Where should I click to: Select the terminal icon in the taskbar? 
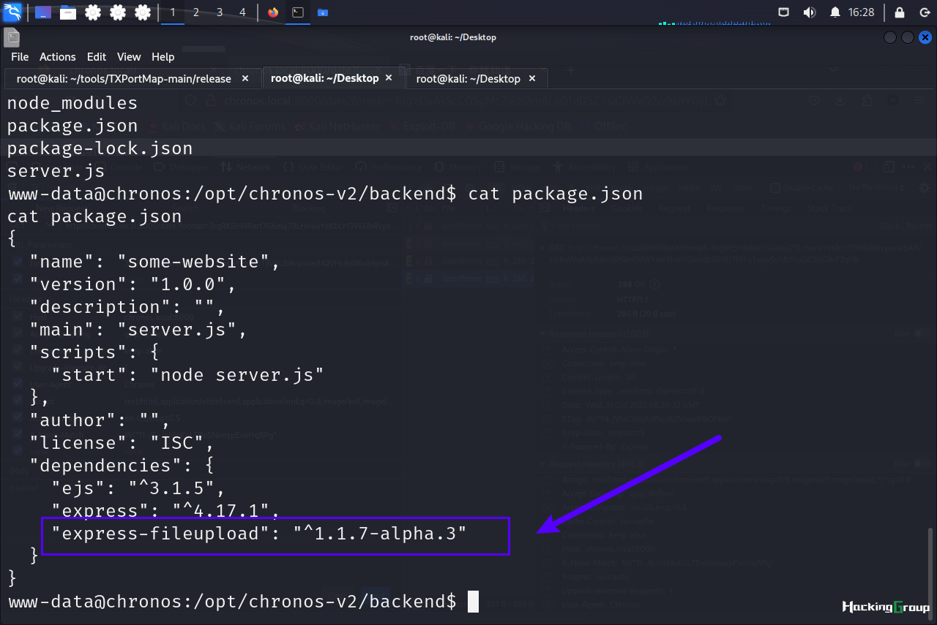298,12
